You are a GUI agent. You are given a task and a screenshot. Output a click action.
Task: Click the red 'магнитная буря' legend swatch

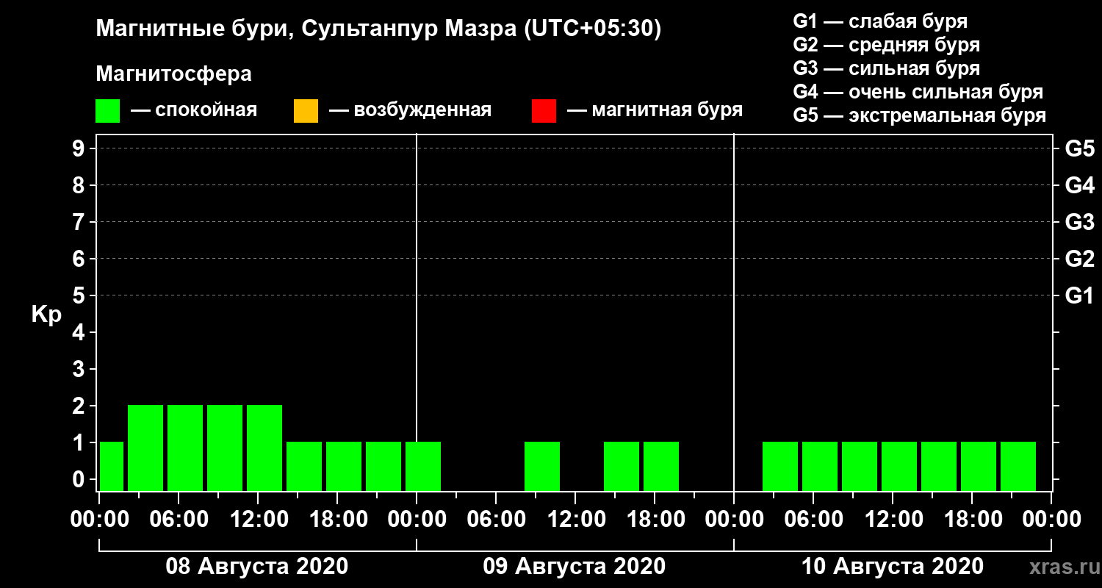[x=544, y=111]
